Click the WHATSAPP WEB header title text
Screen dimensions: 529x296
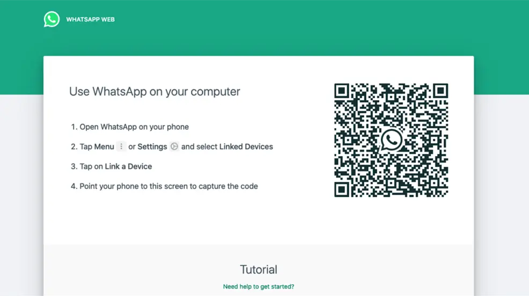tap(90, 20)
